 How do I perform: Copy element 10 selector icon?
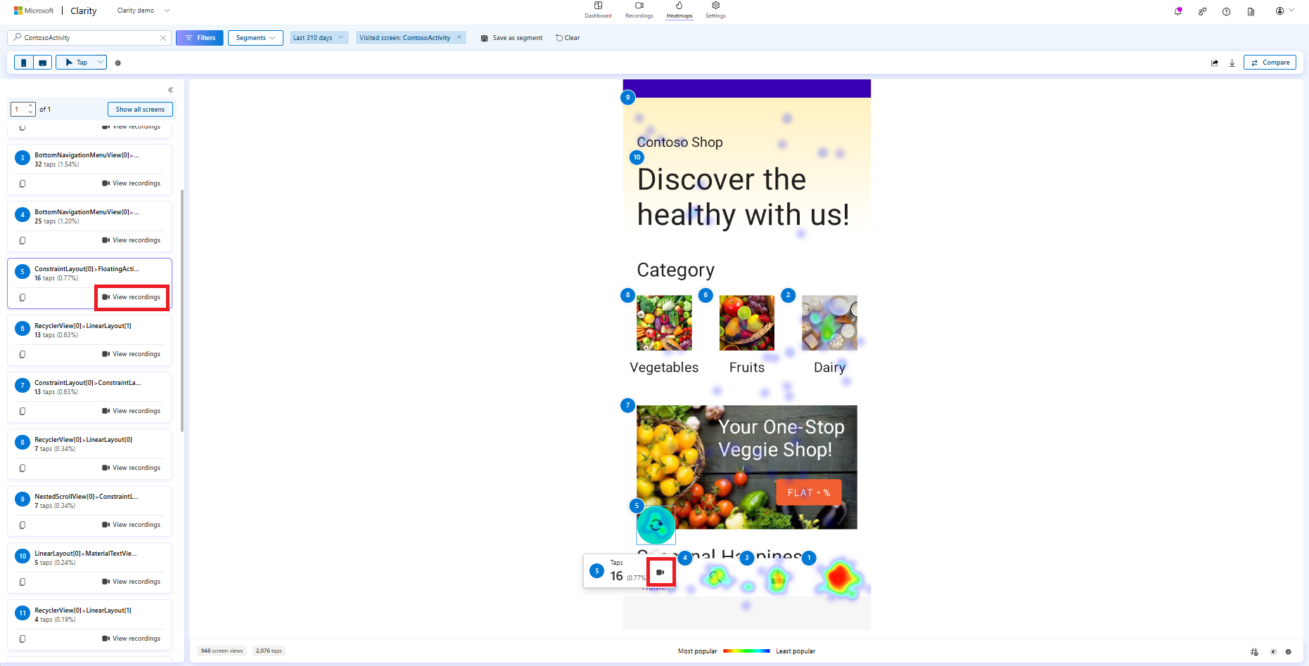point(23,582)
